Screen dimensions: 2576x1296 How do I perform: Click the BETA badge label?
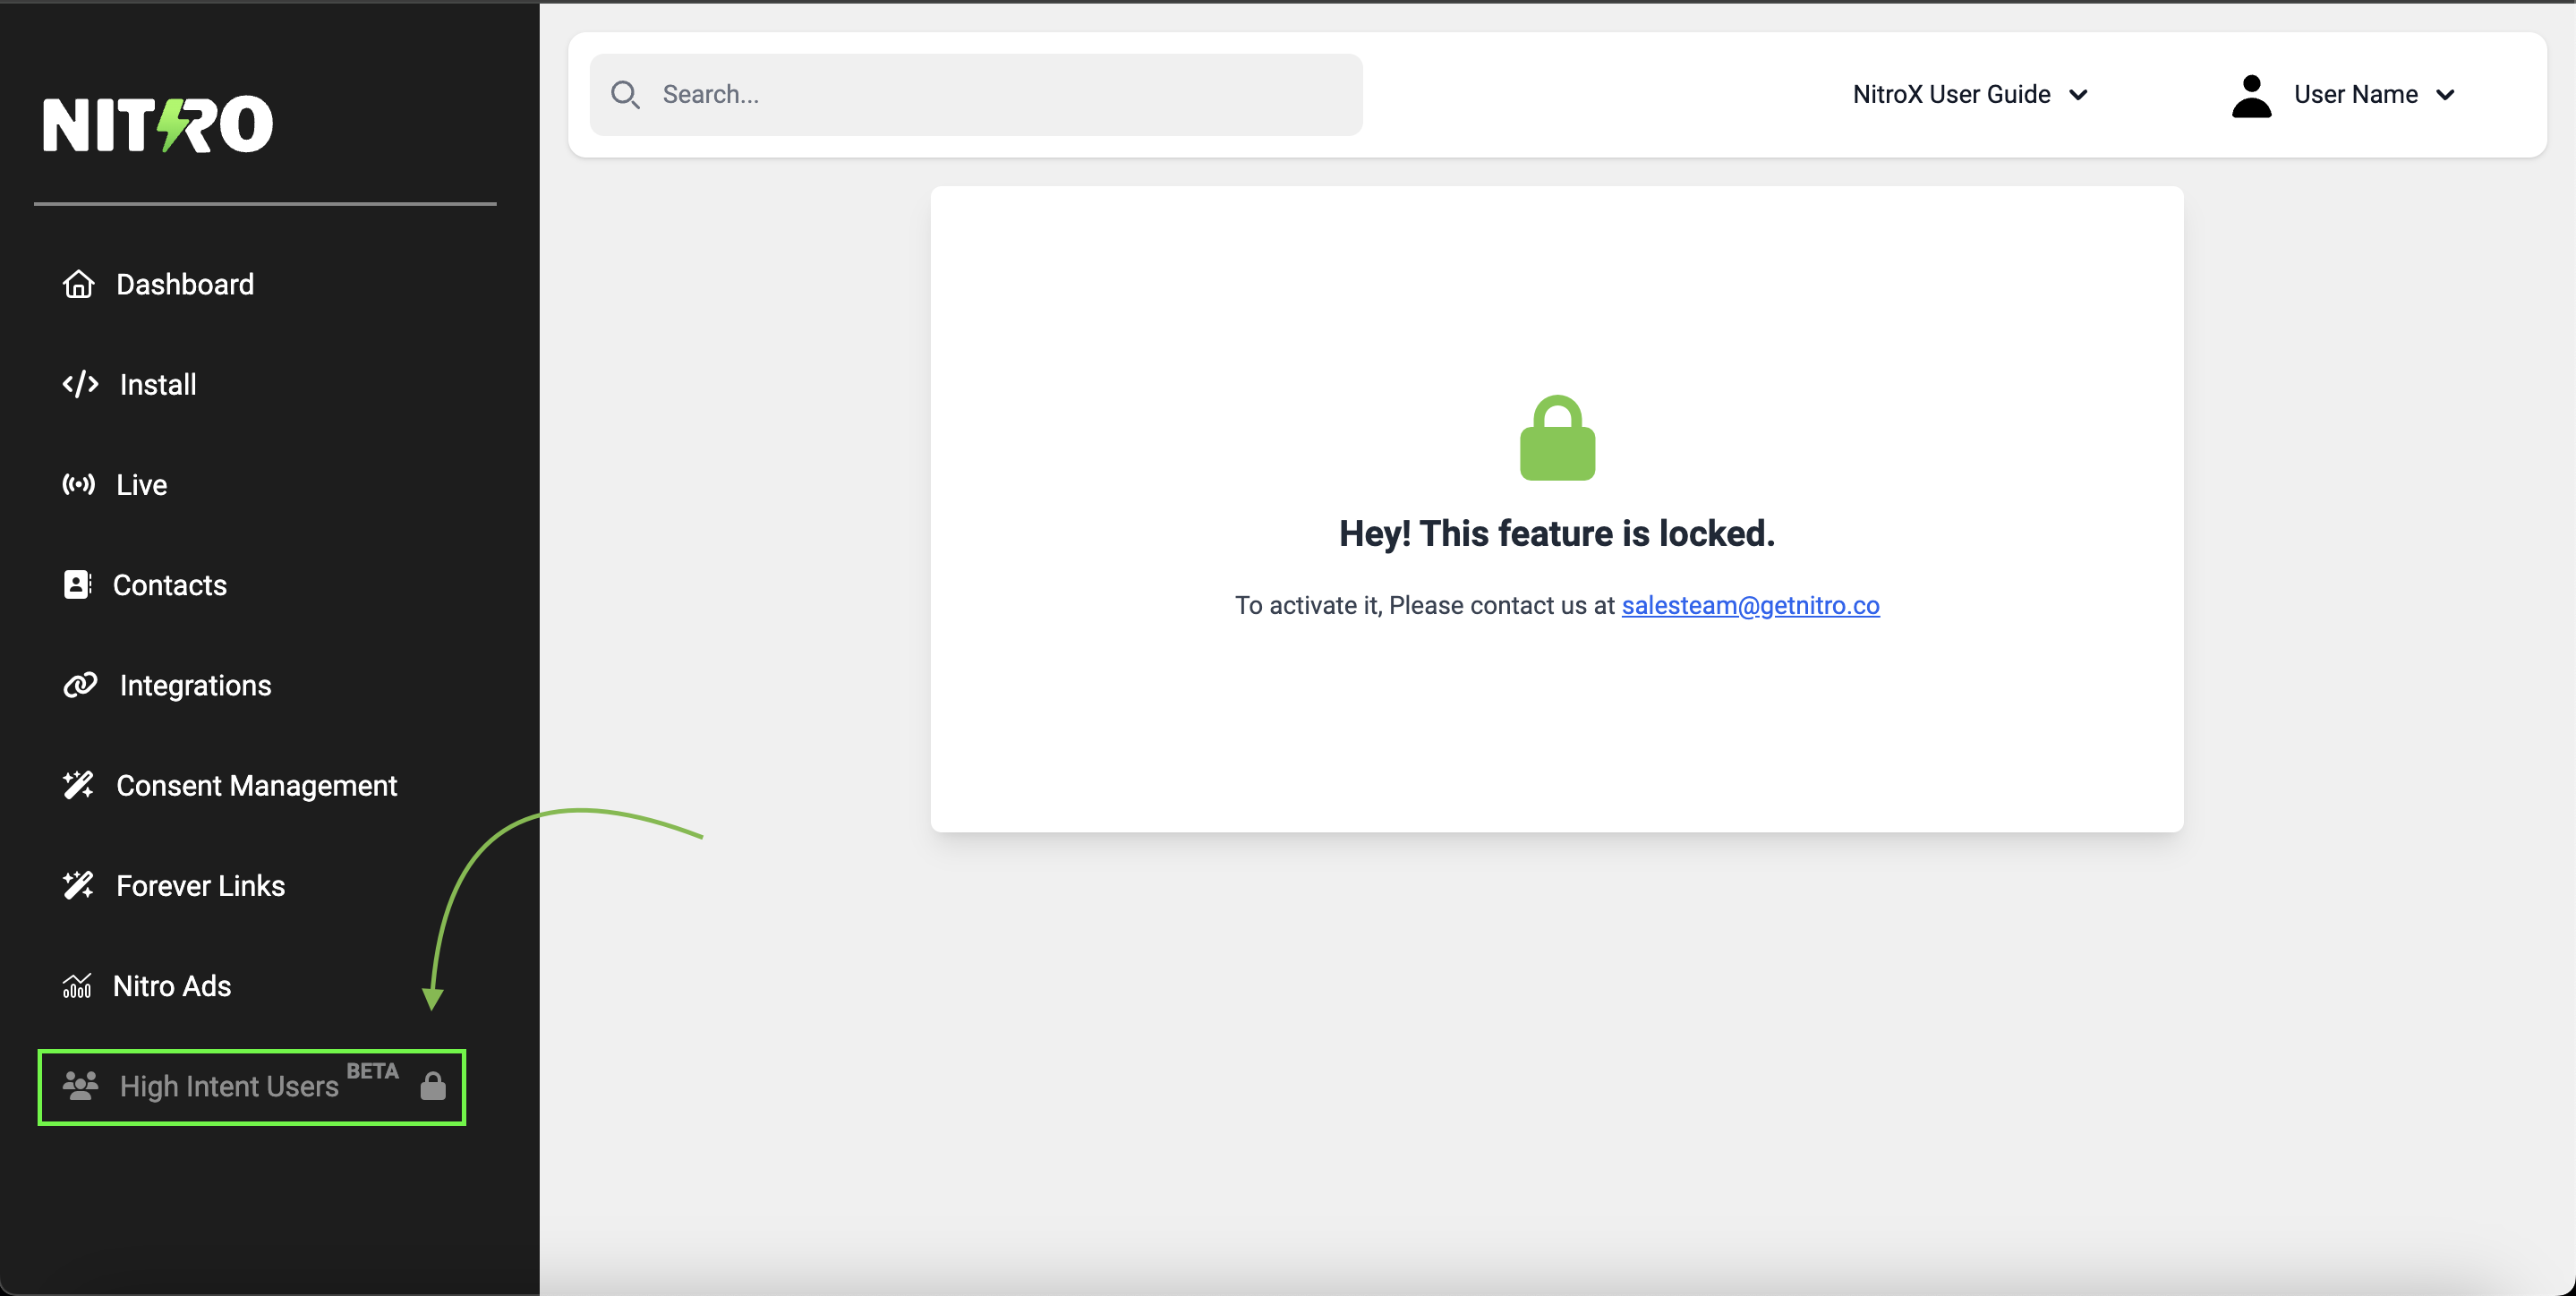tap(372, 1071)
